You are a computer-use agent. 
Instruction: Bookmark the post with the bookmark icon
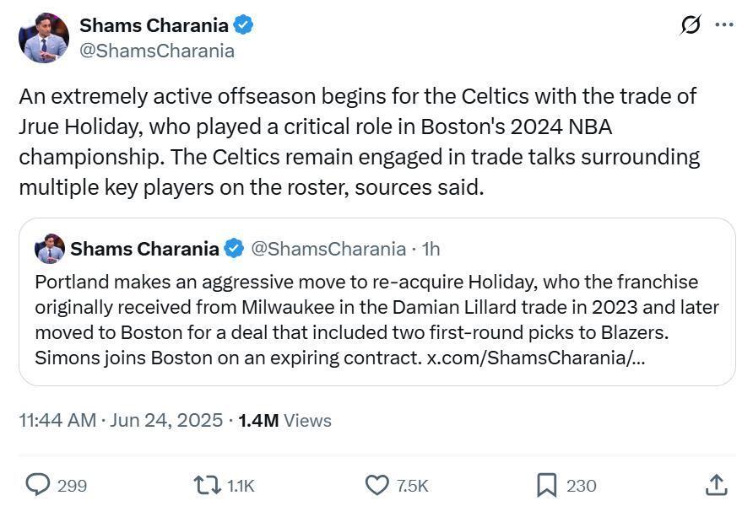[x=546, y=485]
